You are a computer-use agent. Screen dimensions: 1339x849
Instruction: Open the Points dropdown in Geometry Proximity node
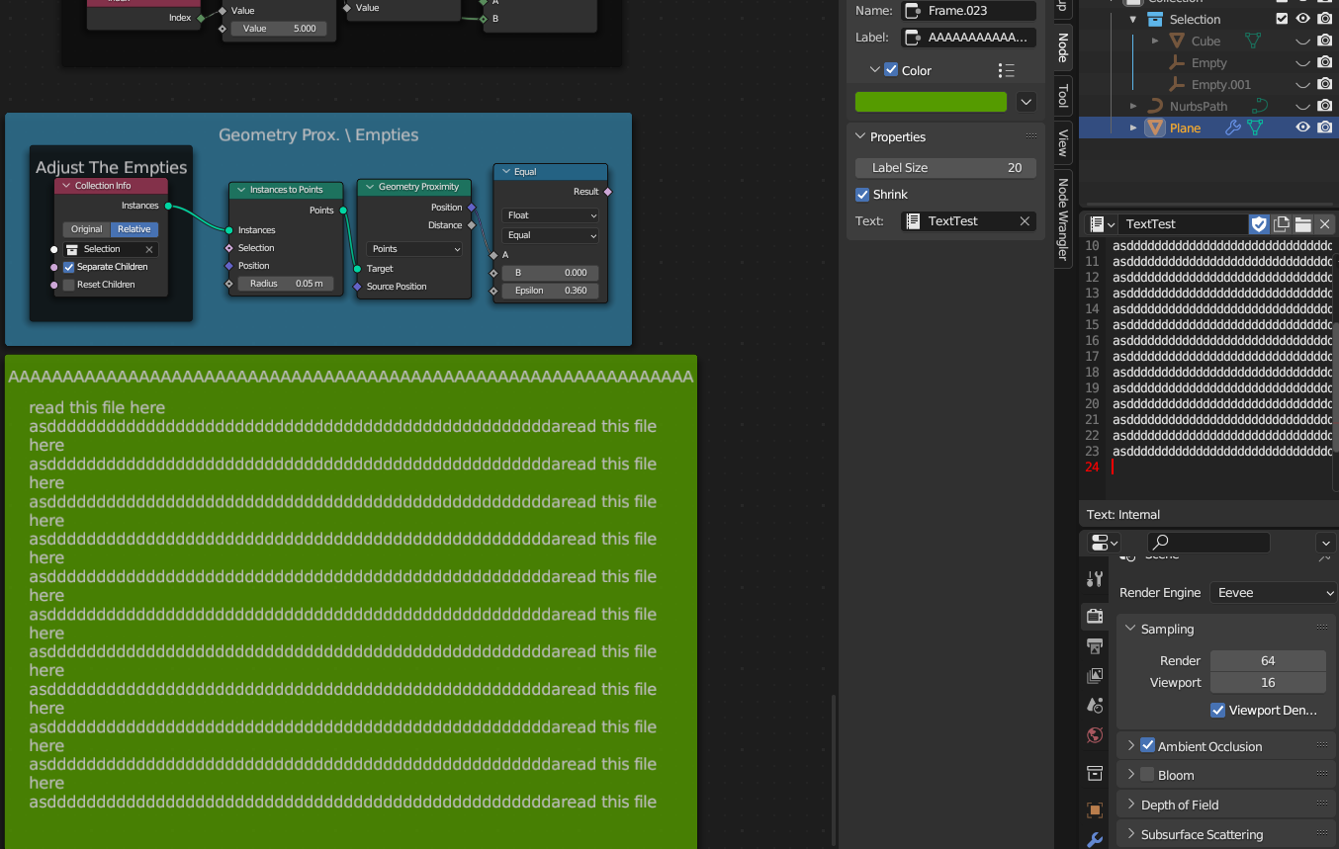(414, 249)
